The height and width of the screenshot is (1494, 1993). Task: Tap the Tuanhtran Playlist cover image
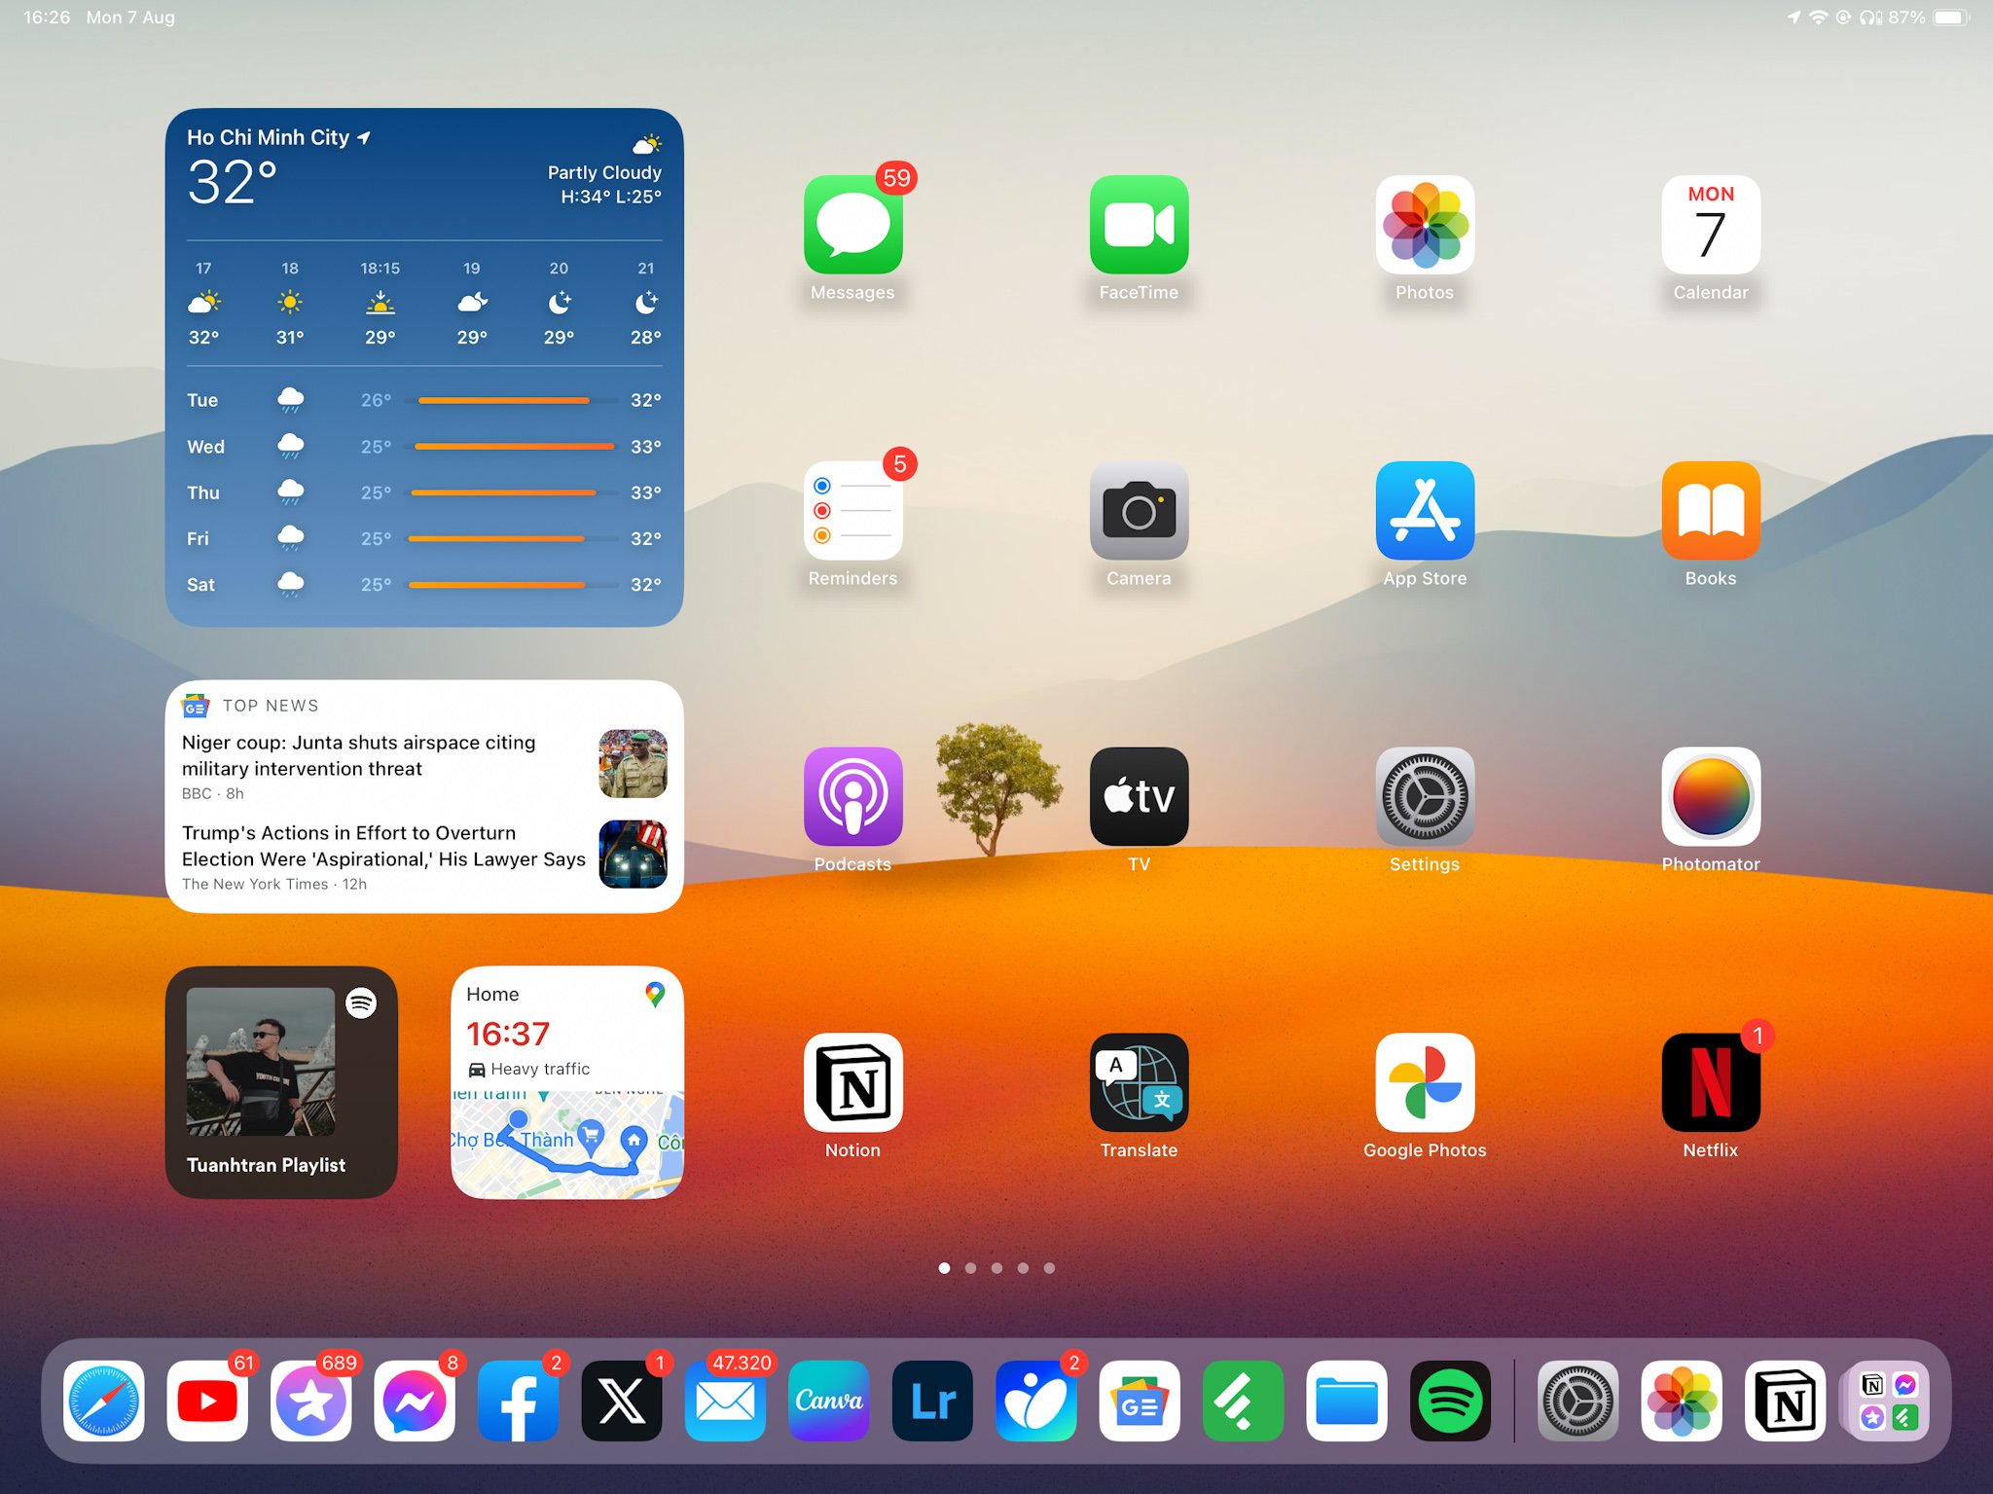pos(261,1062)
